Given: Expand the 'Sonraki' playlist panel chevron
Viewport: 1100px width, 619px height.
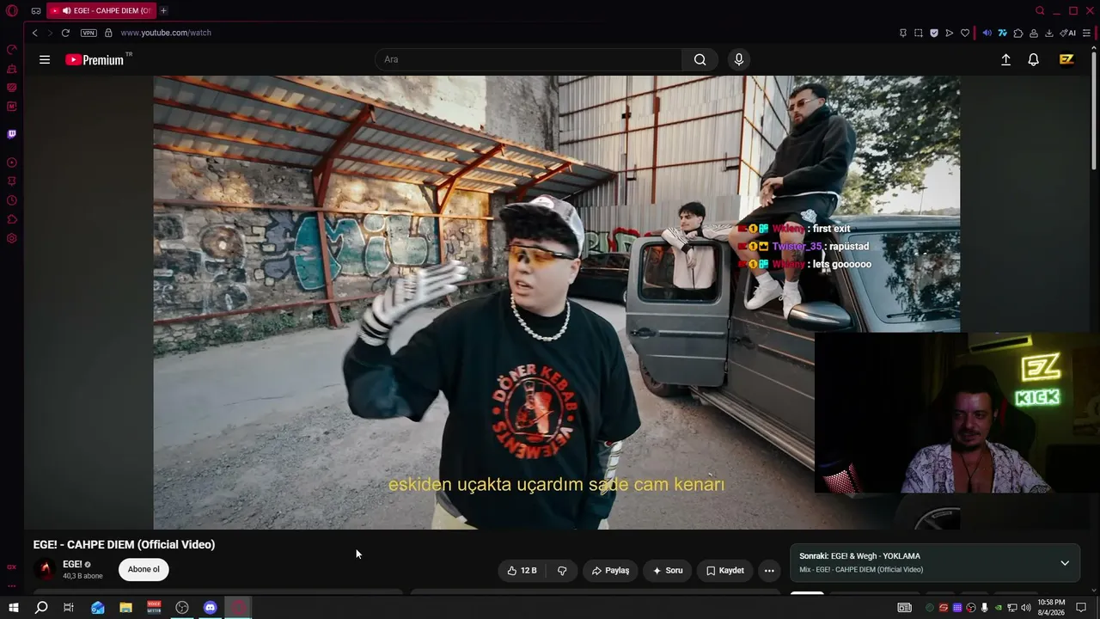Looking at the screenshot, I should (1065, 563).
